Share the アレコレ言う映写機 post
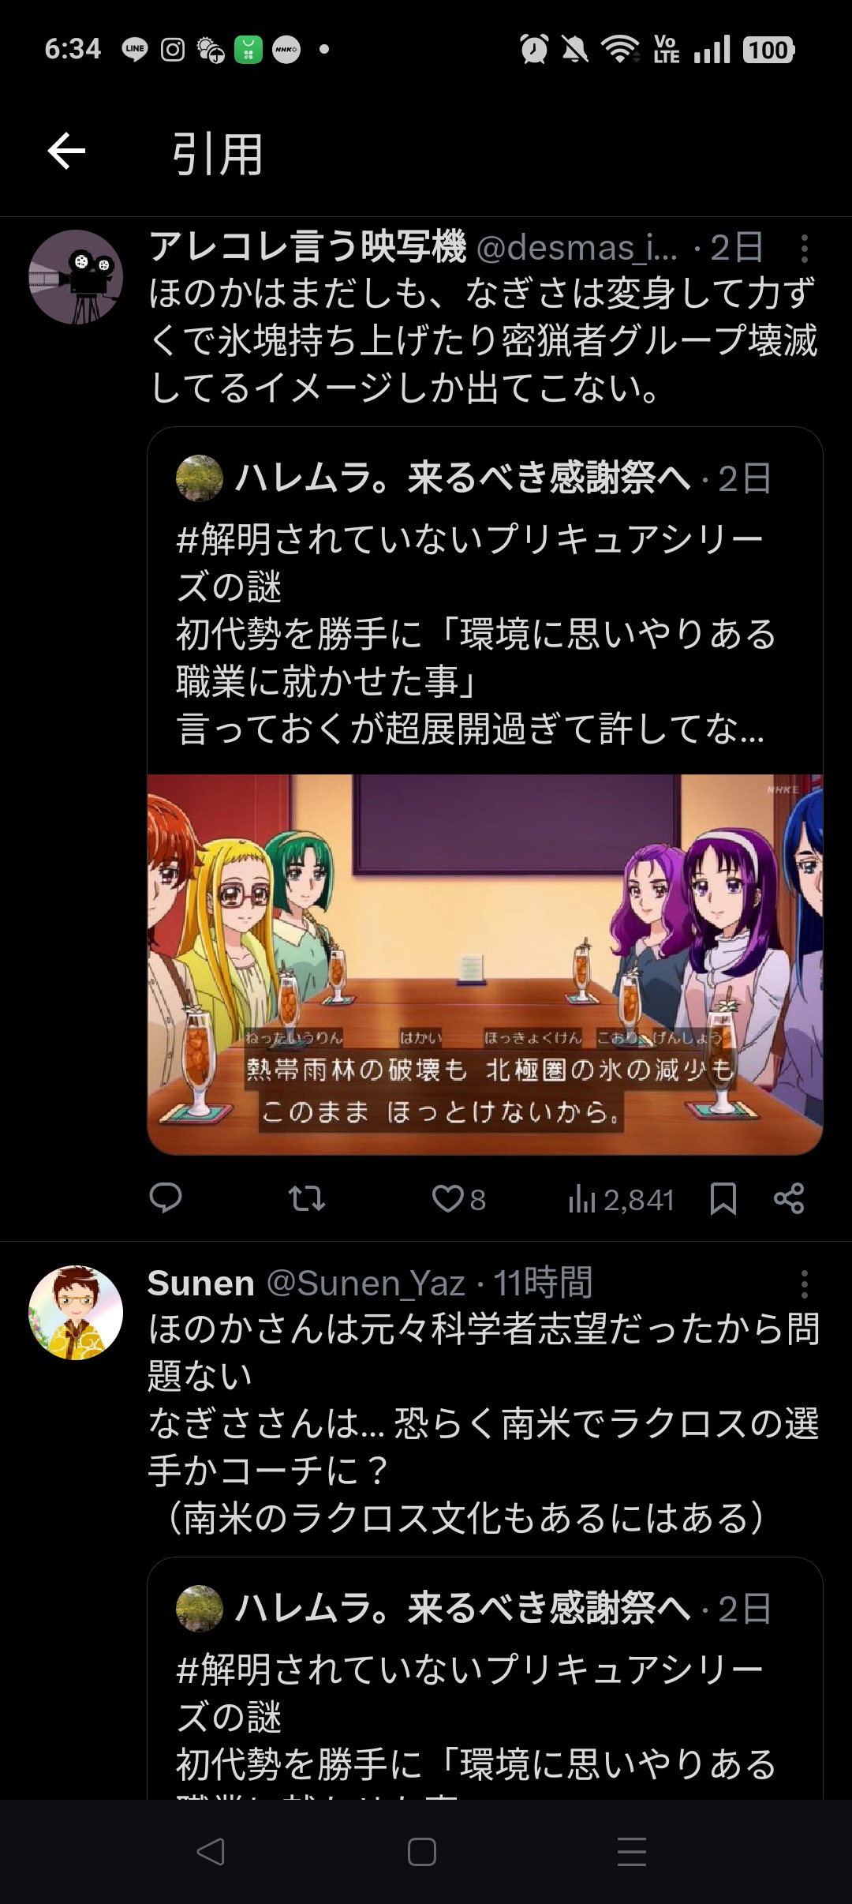The image size is (852, 1904). pos(789,1198)
